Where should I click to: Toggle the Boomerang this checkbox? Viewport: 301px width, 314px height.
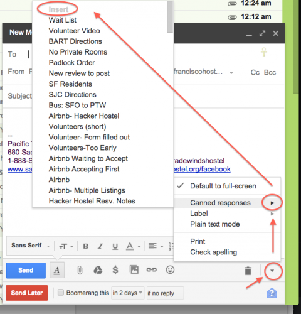coord(61,292)
